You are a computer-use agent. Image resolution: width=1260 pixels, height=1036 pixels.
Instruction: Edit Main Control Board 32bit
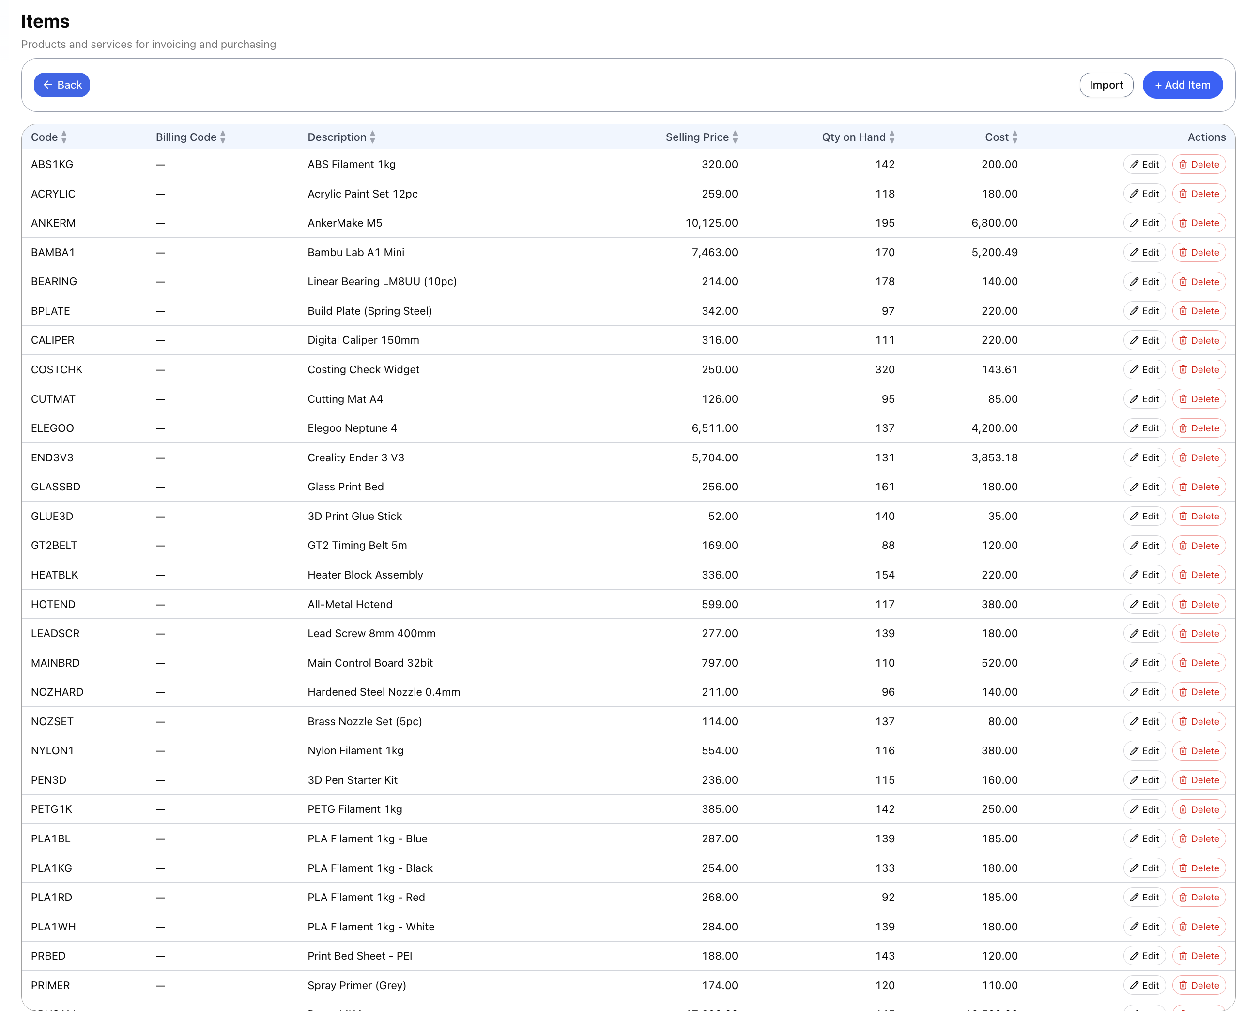(1144, 663)
